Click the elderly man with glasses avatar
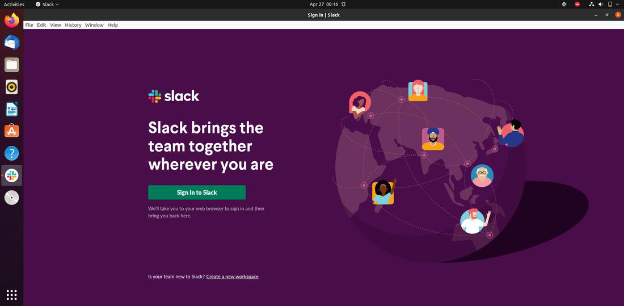 (x=482, y=176)
